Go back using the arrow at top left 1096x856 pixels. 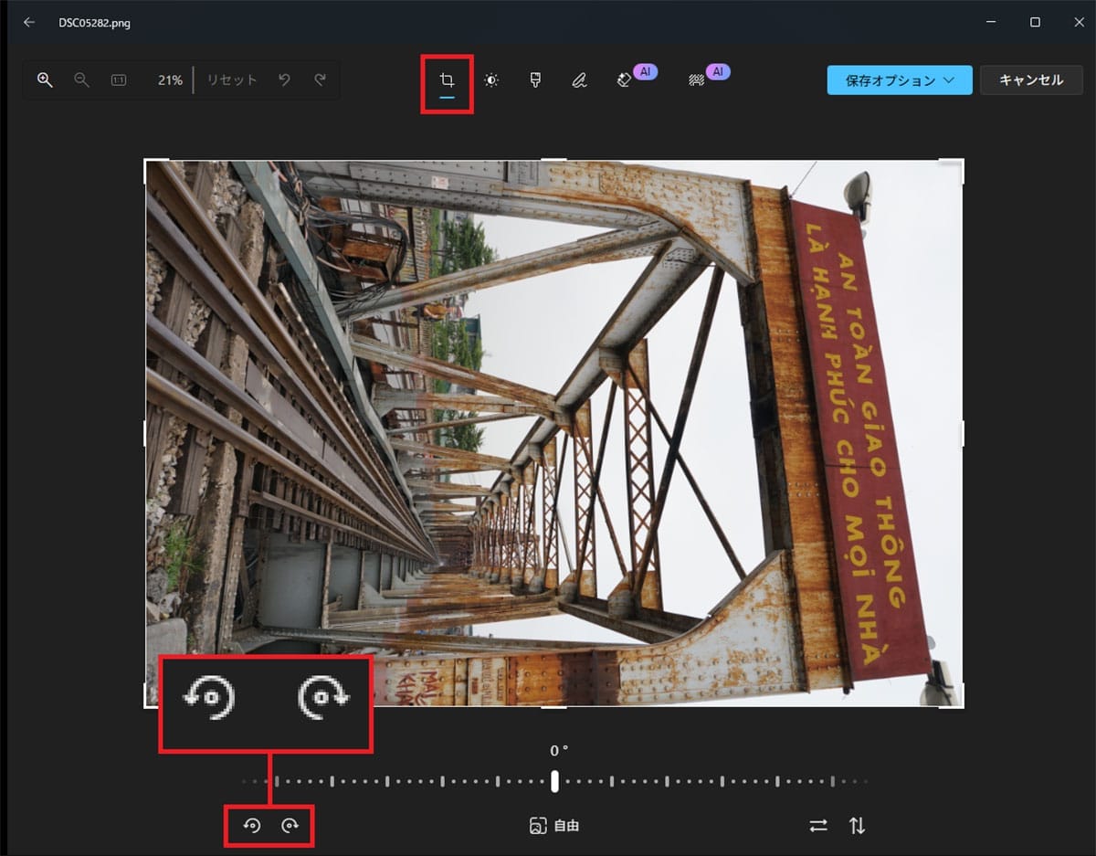tap(28, 22)
